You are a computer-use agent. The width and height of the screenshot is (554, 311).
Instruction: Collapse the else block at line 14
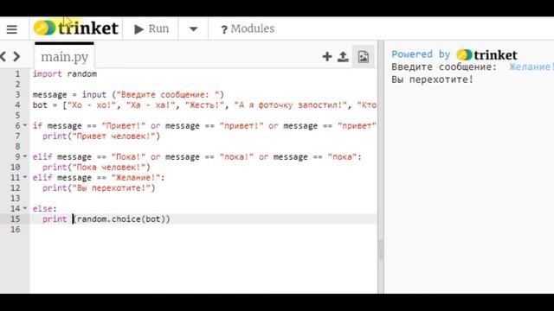pos(25,208)
